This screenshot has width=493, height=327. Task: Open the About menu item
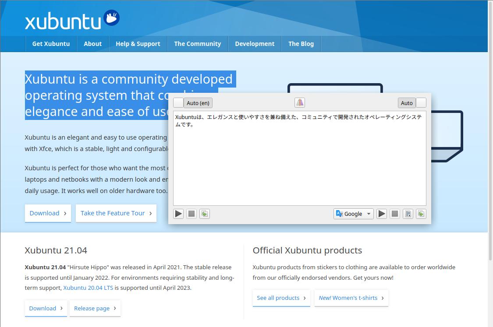click(93, 44)
